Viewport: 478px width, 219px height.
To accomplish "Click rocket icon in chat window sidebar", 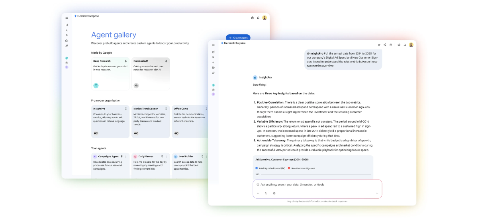I will [214, 73].
